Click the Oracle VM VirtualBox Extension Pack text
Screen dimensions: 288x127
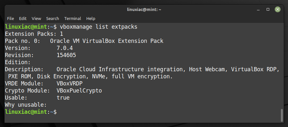(x=107, y=41)
